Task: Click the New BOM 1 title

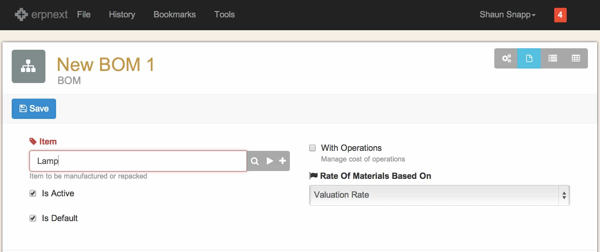Action: coord(105,65)
